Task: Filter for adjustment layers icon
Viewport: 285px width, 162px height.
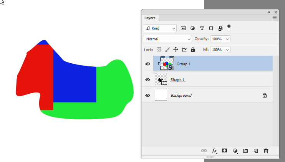Action: pyautogui.click(x=192, y=28)
